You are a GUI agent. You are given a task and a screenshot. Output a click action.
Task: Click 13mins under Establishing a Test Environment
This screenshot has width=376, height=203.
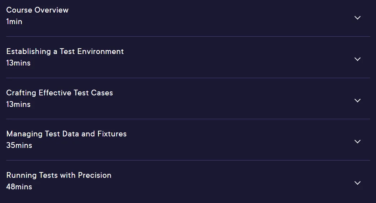(x=18, y=63)
